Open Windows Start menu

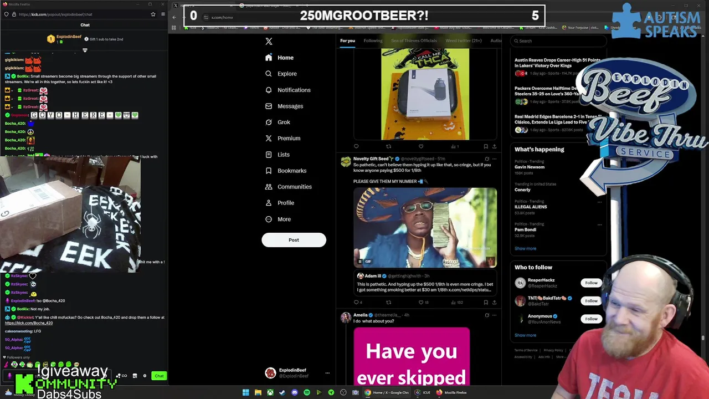click(245, 392)
